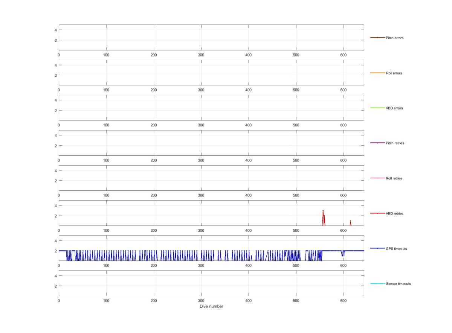Click the "Roll errors" legend label
Viewport: 452px width, 333px height.
click(394, 73)
